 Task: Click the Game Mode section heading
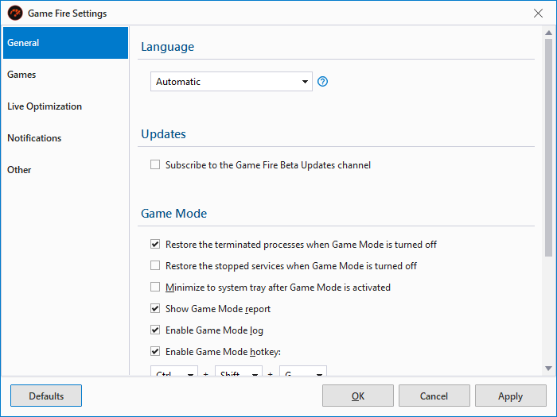tap(173, 214)
